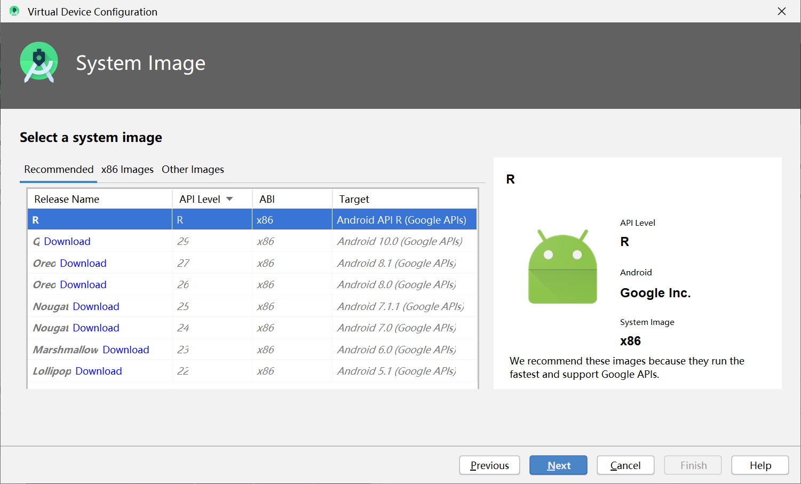Screen dimensions: 801x484
Task: Close the Virtual Device Configuration dialog
Action: [782, 11]
